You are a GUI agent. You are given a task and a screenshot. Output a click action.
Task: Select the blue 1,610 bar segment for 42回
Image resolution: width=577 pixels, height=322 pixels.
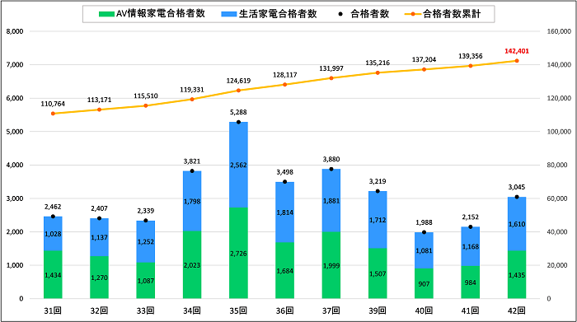517,224
